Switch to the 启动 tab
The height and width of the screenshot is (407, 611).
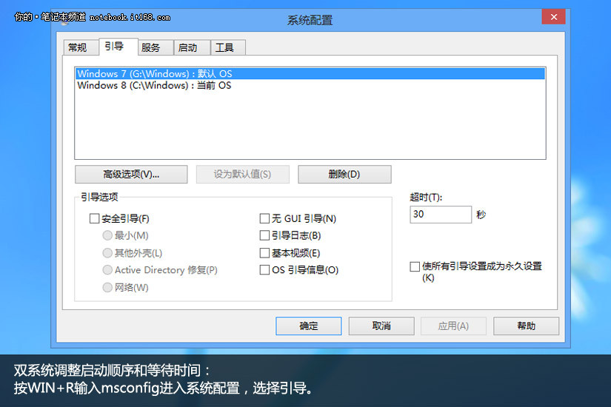point(188,47)
